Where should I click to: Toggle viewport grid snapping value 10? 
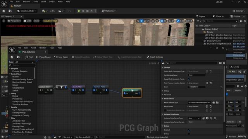[x=164, y=21]
